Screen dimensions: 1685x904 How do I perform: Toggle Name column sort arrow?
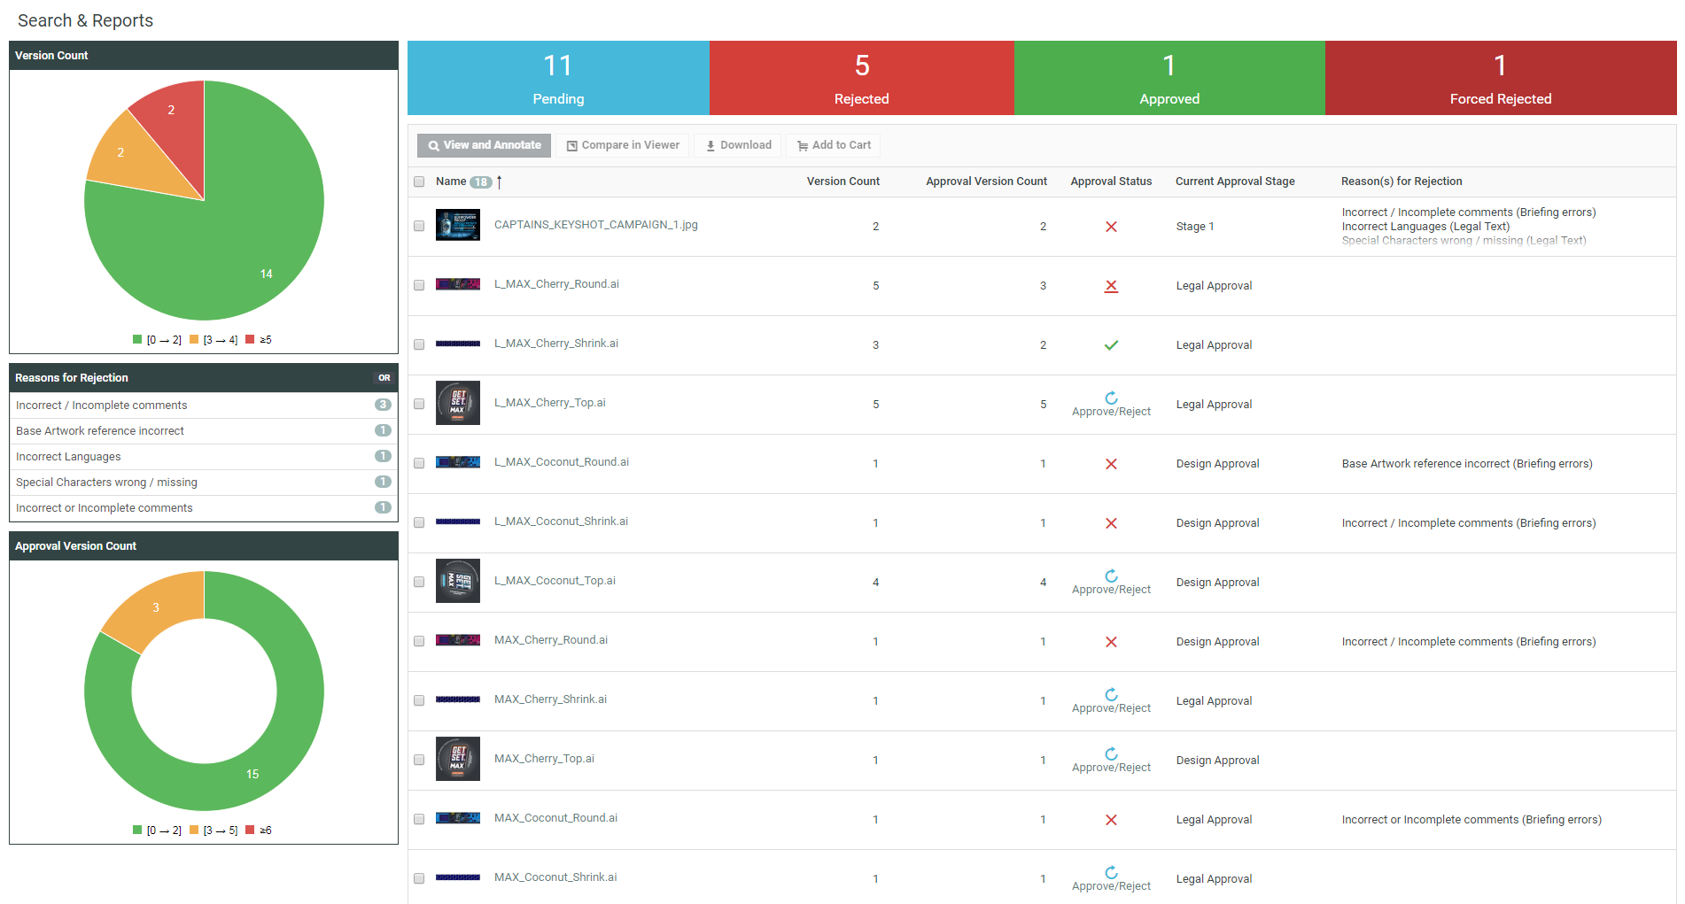(500, 182)
